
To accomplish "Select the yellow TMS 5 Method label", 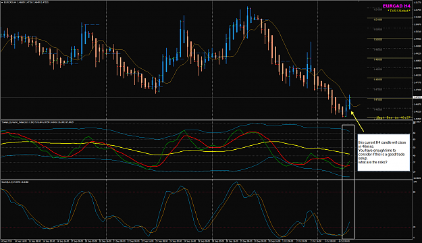I will pos(399,11).
